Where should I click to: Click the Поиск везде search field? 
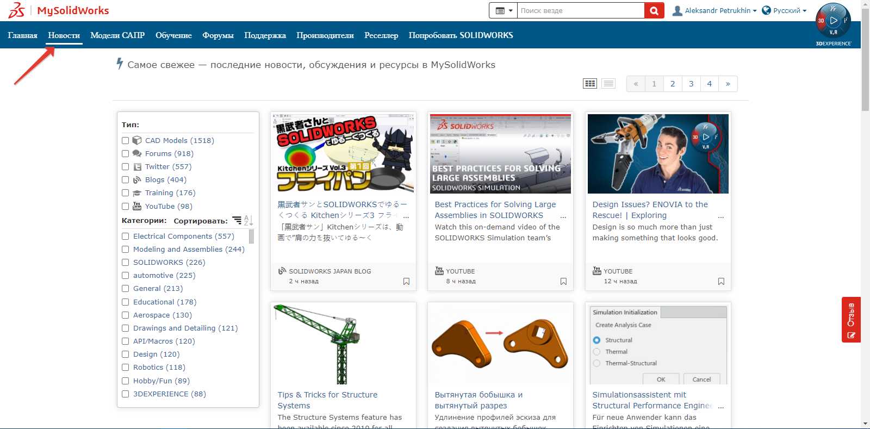coord(580,10)
